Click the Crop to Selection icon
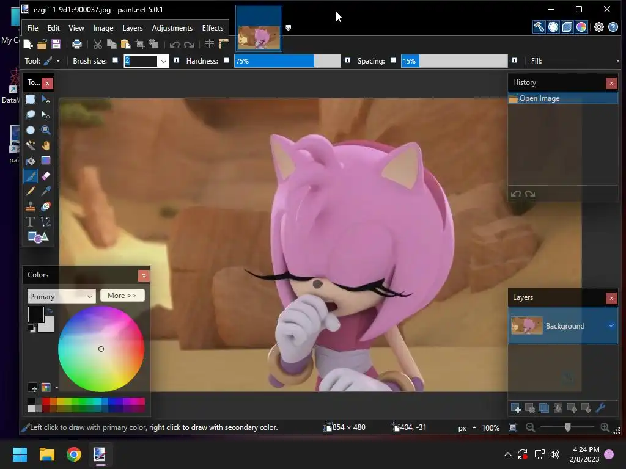This screenshot has width=626, height=469. (x=140, y=44)
